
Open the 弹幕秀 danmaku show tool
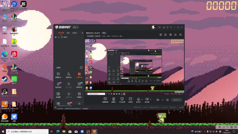[x=79, y=95]
